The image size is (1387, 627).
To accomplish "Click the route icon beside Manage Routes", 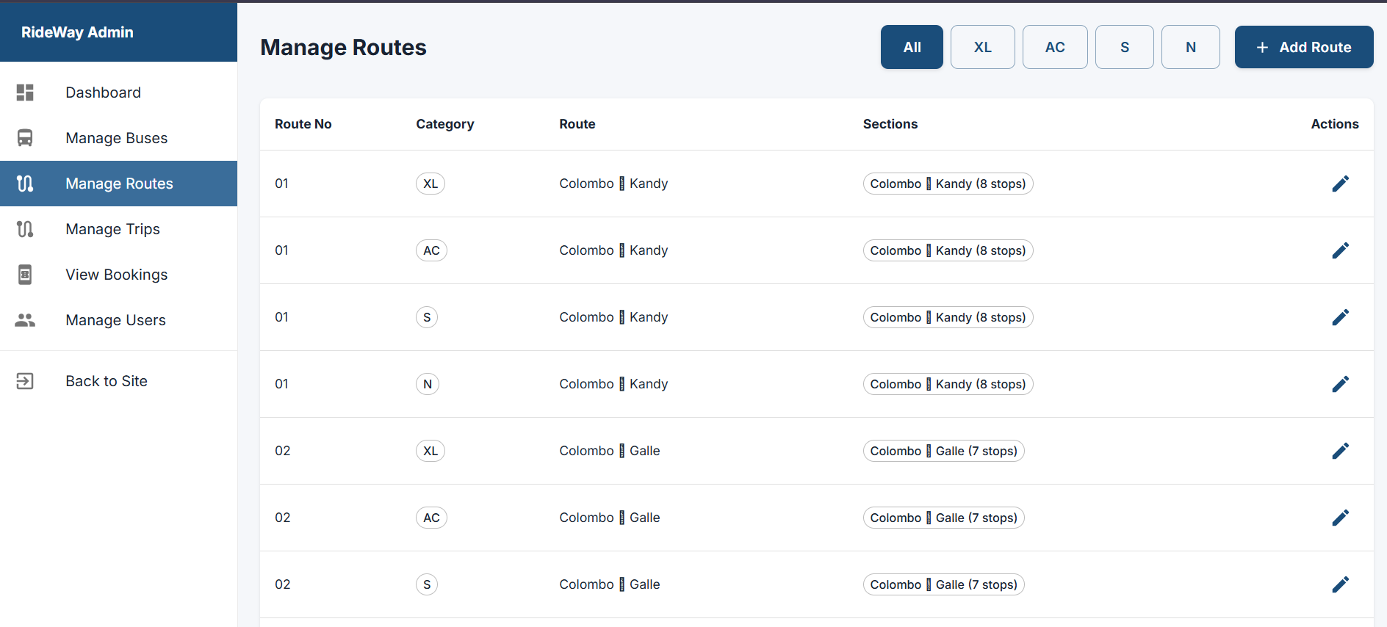I will click(25, 184).
